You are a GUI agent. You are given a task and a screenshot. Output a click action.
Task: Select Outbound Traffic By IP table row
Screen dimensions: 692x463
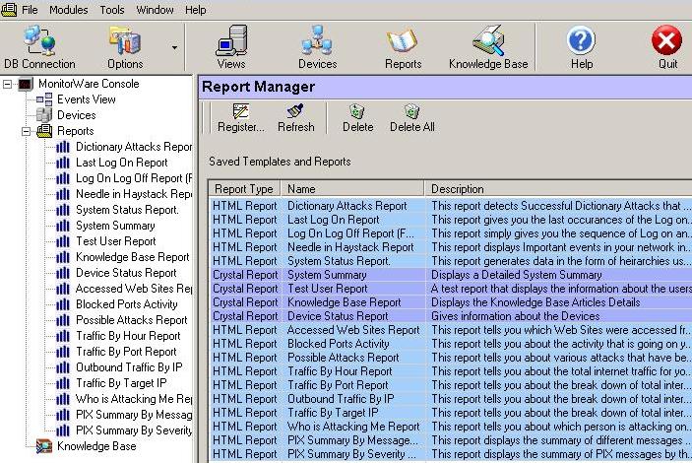(451, 399)
